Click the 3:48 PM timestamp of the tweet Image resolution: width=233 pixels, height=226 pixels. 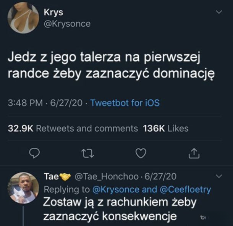(x=24, y=103)
